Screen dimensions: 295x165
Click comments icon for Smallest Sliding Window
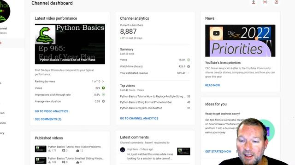[x=64, y=162]
